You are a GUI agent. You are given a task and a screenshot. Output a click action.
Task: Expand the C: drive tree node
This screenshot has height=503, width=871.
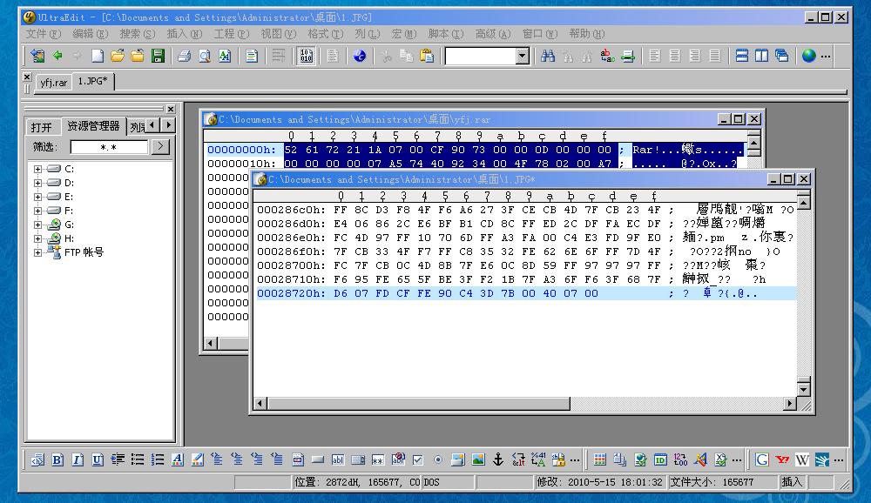(37, 169)
